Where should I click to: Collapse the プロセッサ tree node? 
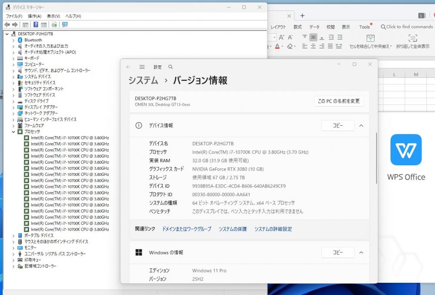[x=13, y=132]
